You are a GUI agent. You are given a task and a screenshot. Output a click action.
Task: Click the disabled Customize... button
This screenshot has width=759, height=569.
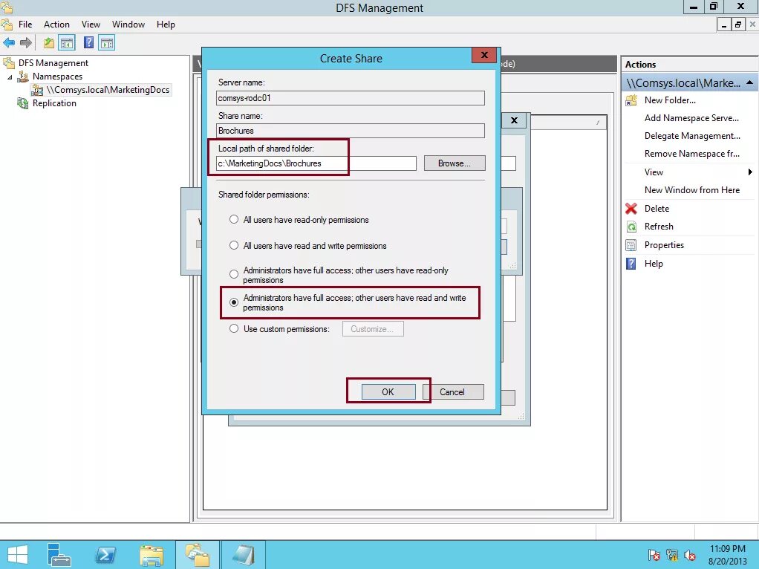(x=373, y=329)
